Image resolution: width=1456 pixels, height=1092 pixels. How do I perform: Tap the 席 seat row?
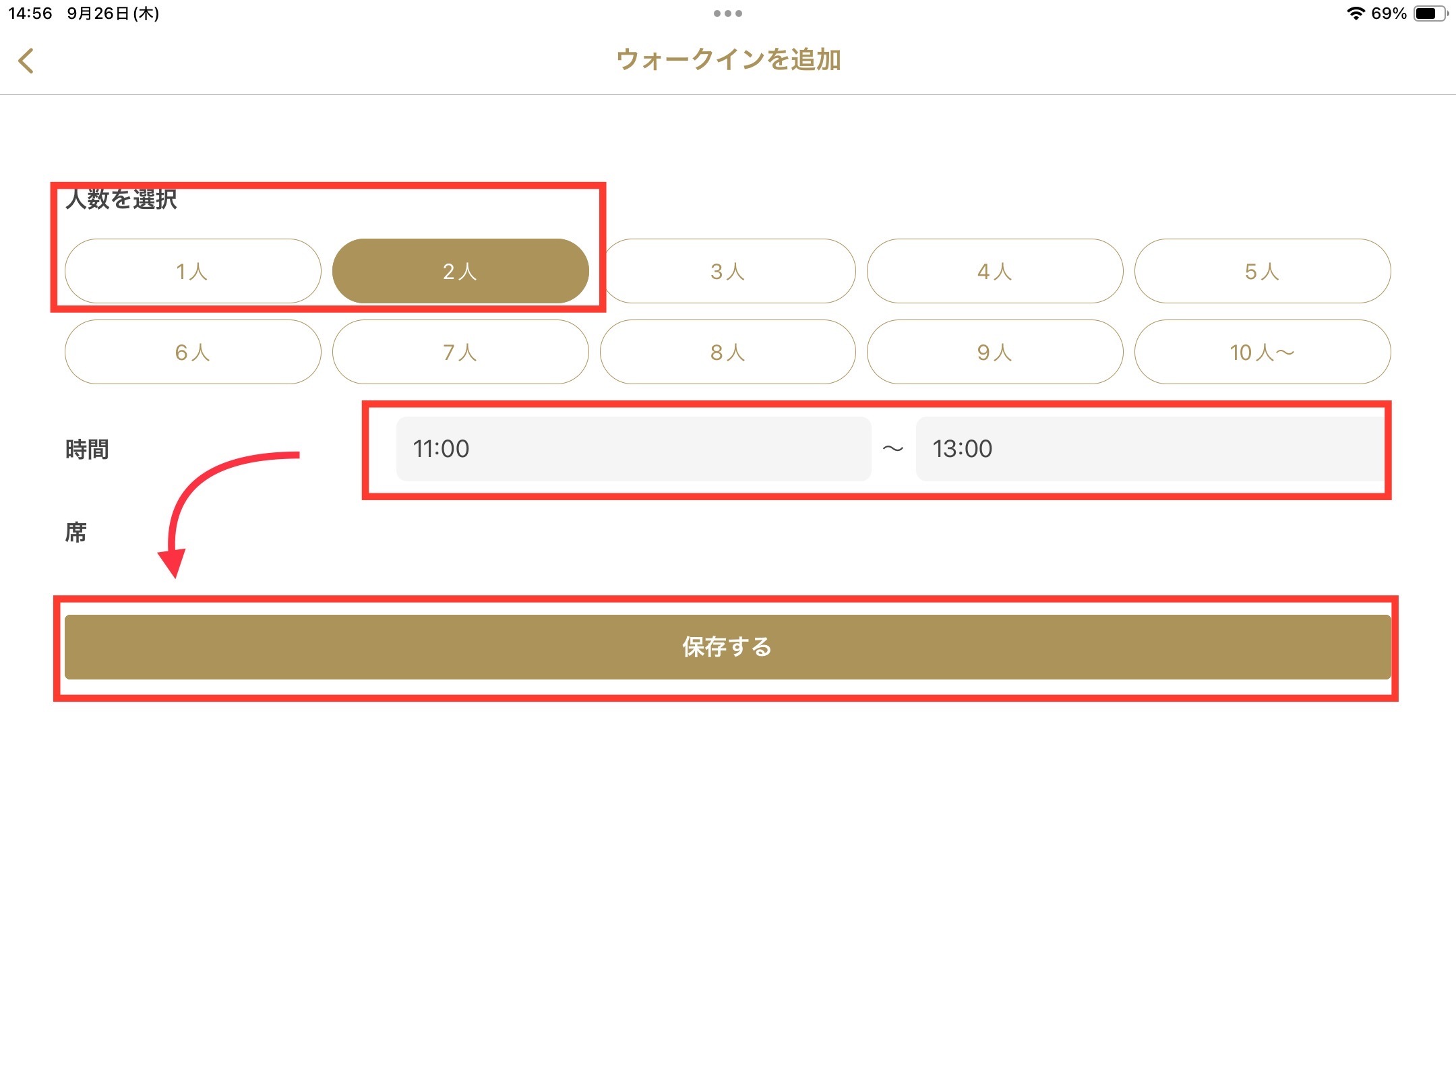(76, 533)
